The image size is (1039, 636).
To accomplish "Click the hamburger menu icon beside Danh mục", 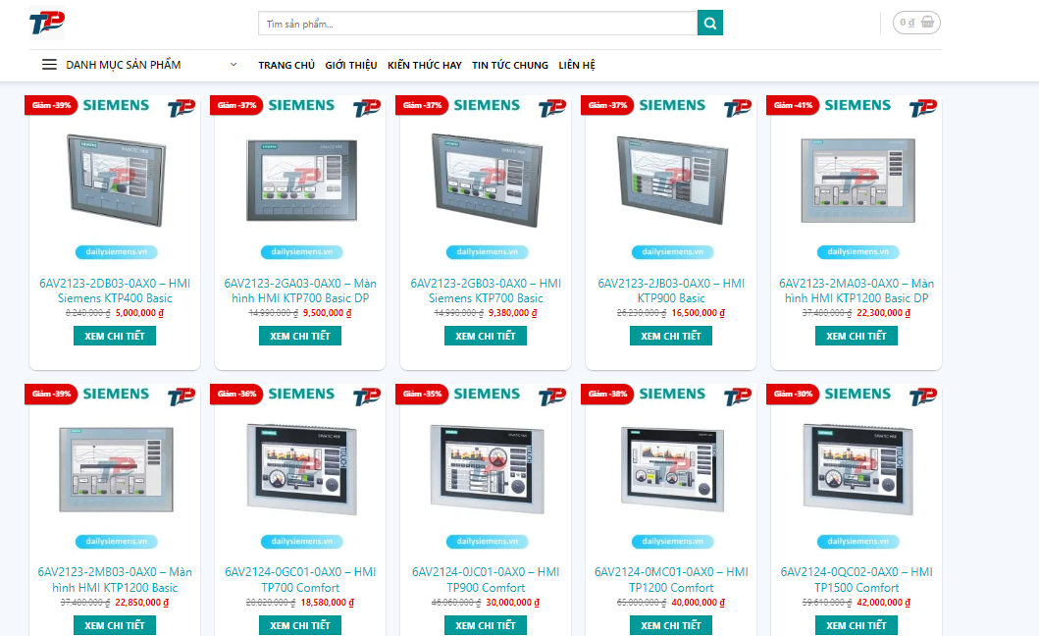I will point(49,65).
